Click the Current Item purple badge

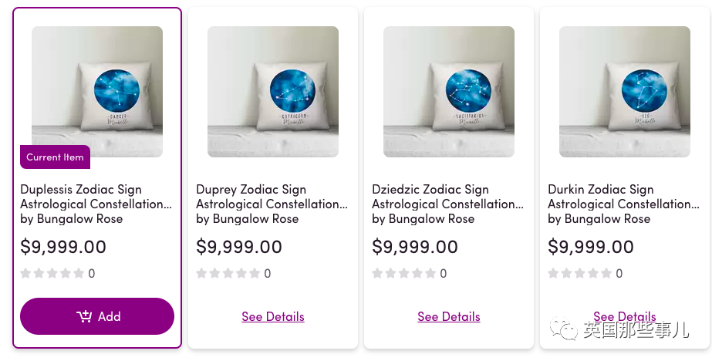point(55,157)
